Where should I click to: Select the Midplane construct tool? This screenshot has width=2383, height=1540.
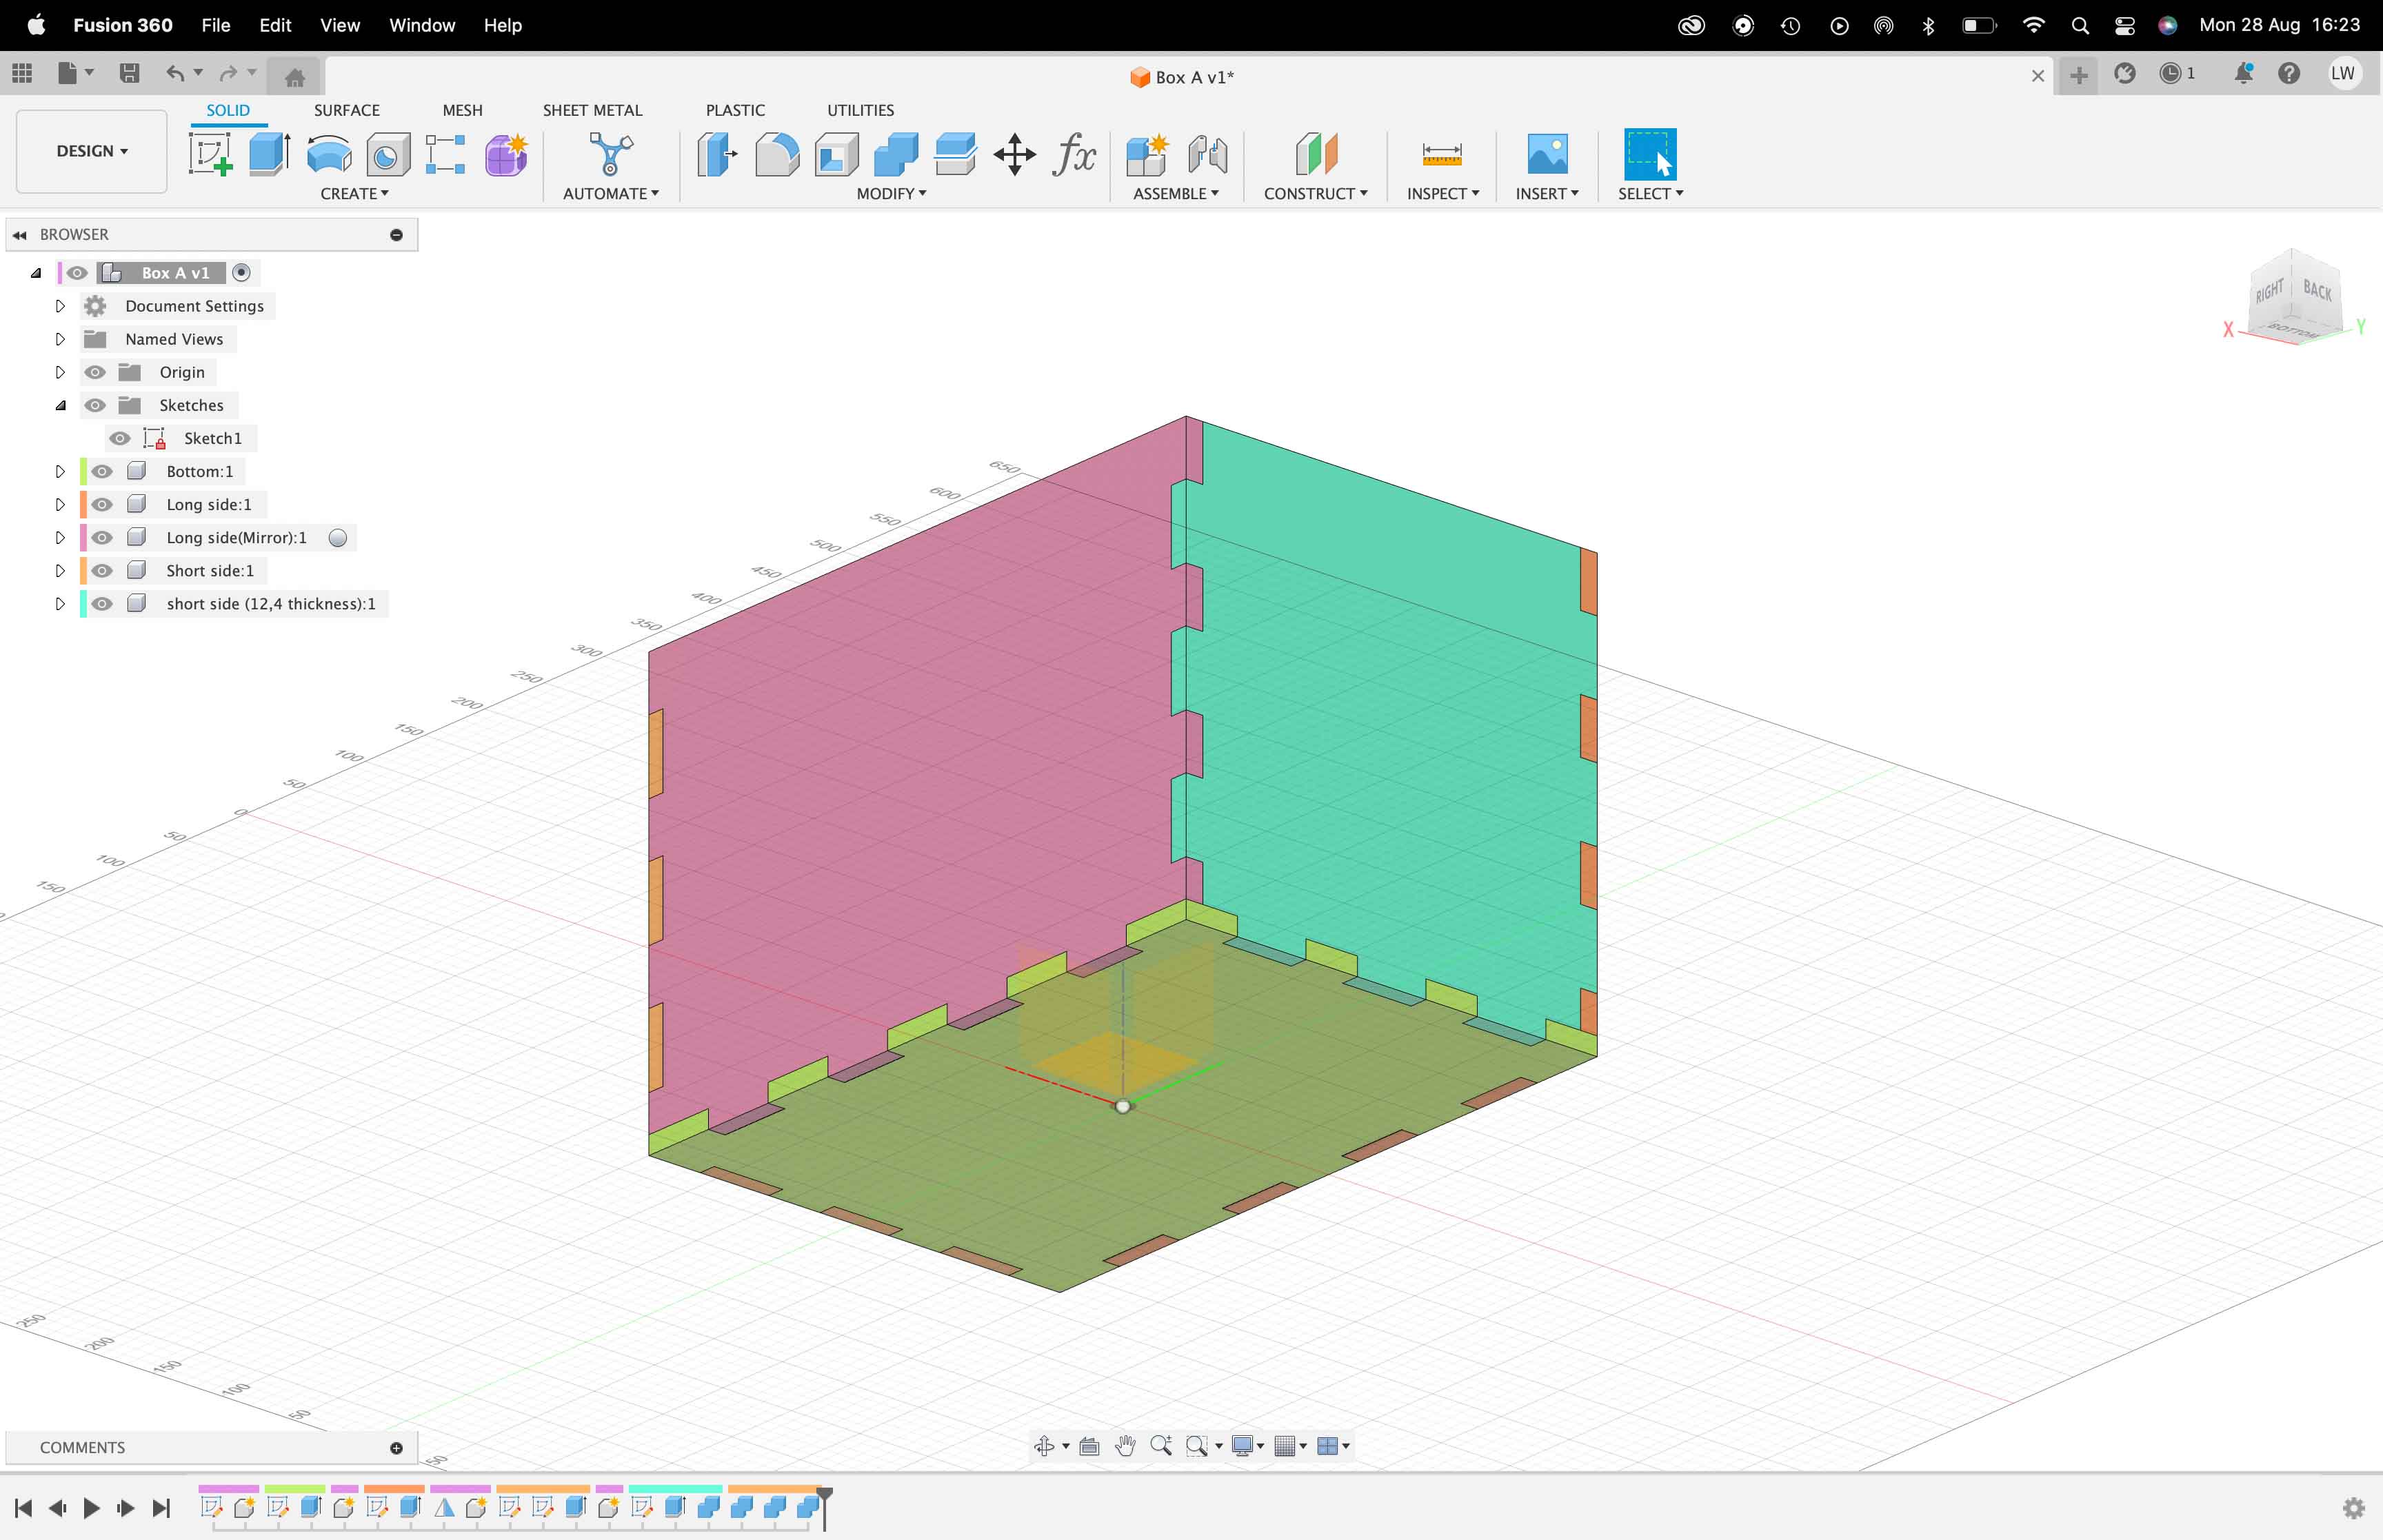coord(1316,154)
